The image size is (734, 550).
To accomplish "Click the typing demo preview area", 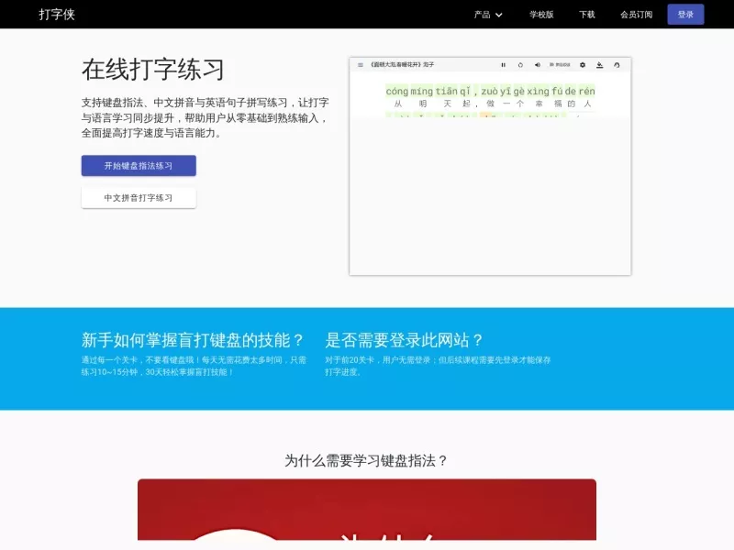I will tap(490, 167).
